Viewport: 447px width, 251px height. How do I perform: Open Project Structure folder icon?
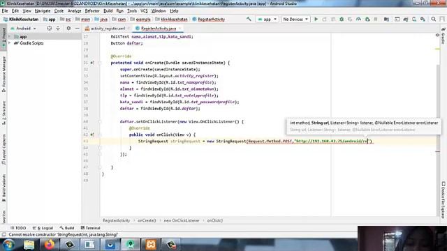(x=386, y=19)
